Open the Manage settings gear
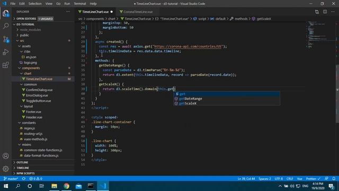Viewport: 339px width, 191px height. [x=6, y=169]
